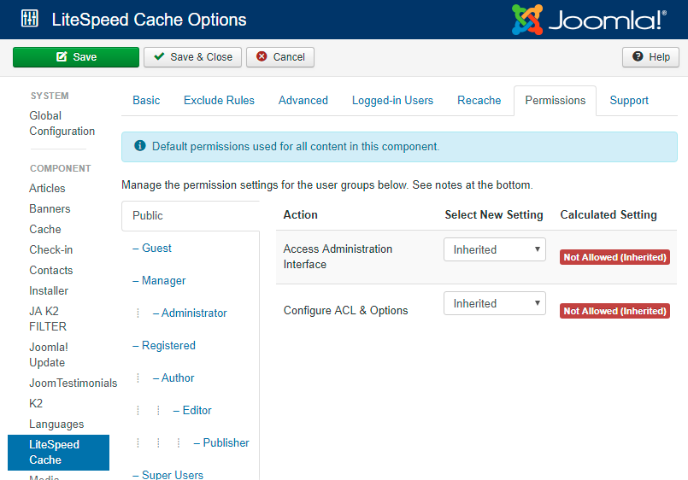Image resolution: width=688 pixels, height=480 pixels.
Task: Open Contacts component options
Action: click(51, 270)
